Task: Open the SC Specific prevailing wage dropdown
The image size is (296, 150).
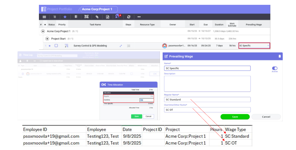Action: pos(254,46)
